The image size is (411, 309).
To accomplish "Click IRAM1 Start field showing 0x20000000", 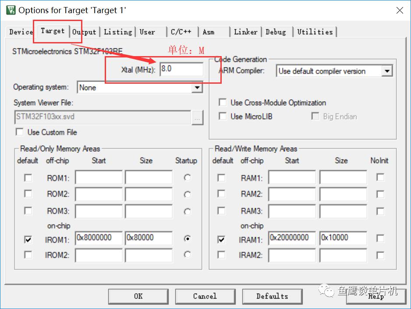I will click(x=292, y=238).
